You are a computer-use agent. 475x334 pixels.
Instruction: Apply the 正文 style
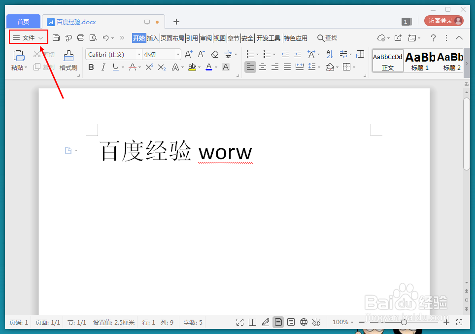click(x=388, y=61)
